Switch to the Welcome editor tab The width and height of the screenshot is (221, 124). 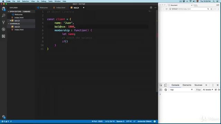[x=42, y=8]
